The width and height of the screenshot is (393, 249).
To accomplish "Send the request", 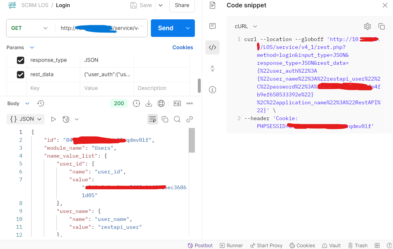I will (x=166, y=28).
